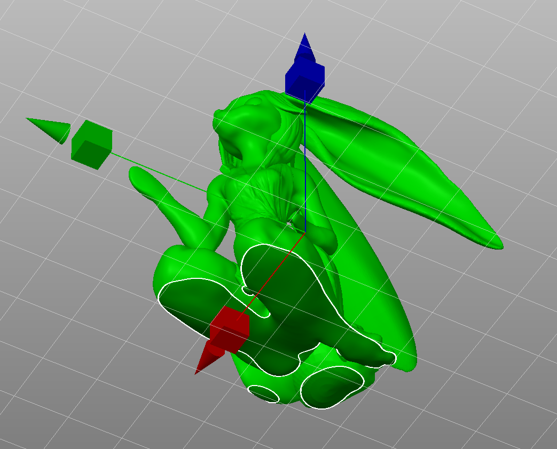Click the green Y-axis scale cube handle
Screen dimensions: 557x449
[x=92, y=145]
